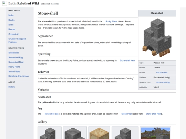
Task: Follow Stone-shell Nest link in Spawning section
Action: point(127,60)
